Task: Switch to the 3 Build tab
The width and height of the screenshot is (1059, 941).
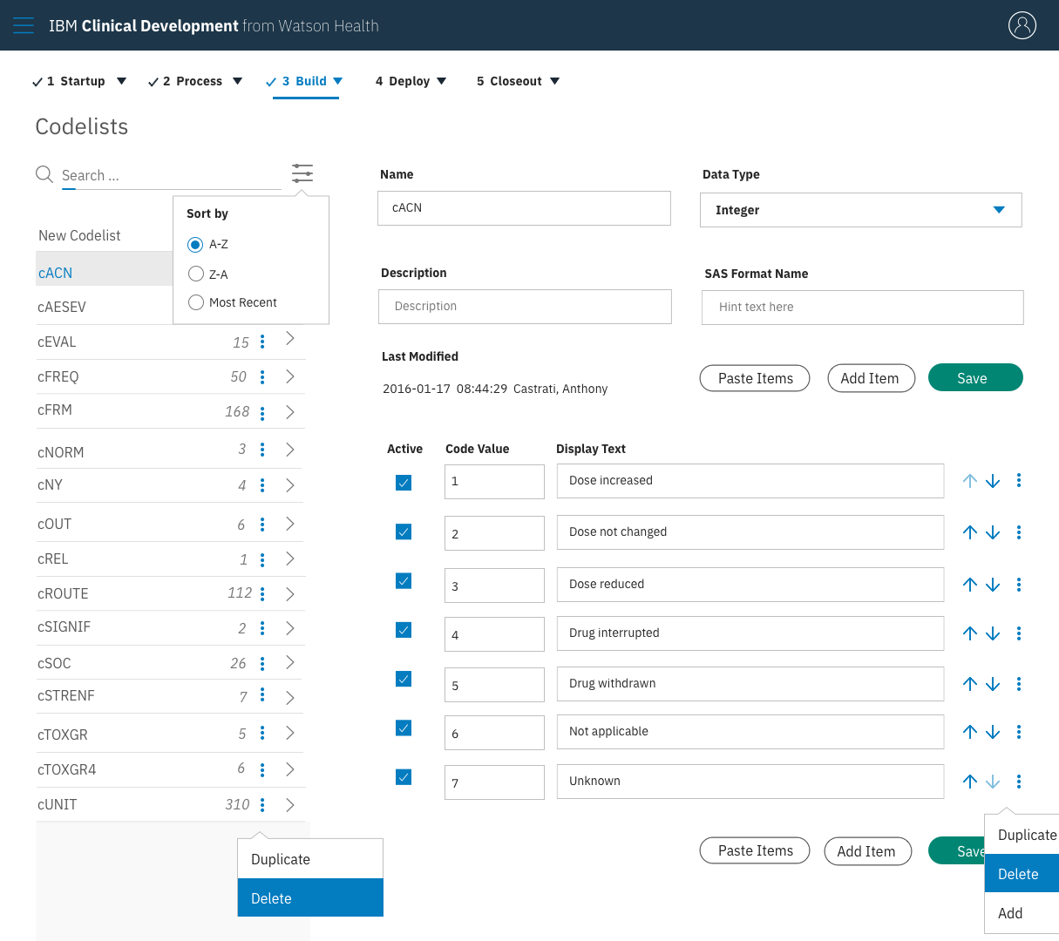Action: (x=304, y=81)
